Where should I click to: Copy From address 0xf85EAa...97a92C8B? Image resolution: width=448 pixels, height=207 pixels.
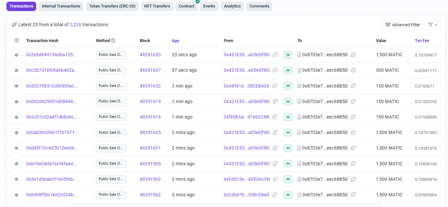point(275,117)
